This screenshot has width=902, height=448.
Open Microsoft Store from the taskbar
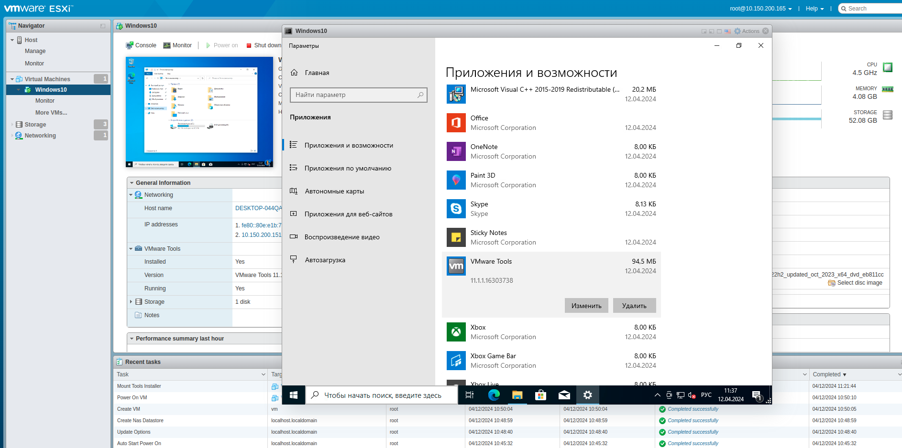click(540, 395)
